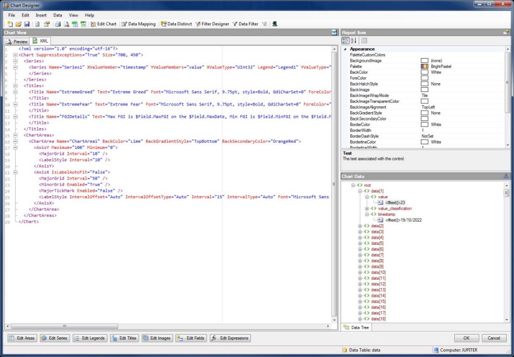514x357 pixels.
Task: Open Data Mapping from the toolbar
Action: tap(138, 24)
